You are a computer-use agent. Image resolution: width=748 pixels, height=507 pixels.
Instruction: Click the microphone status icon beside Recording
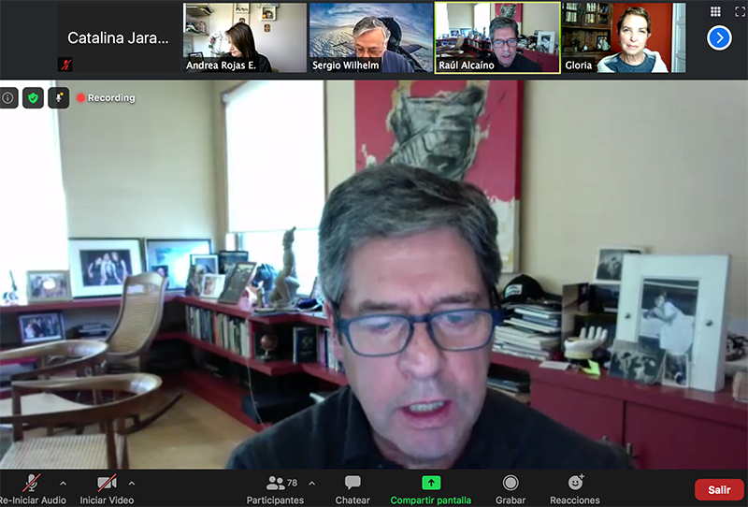pyautogui.click(x=58, y=97)
